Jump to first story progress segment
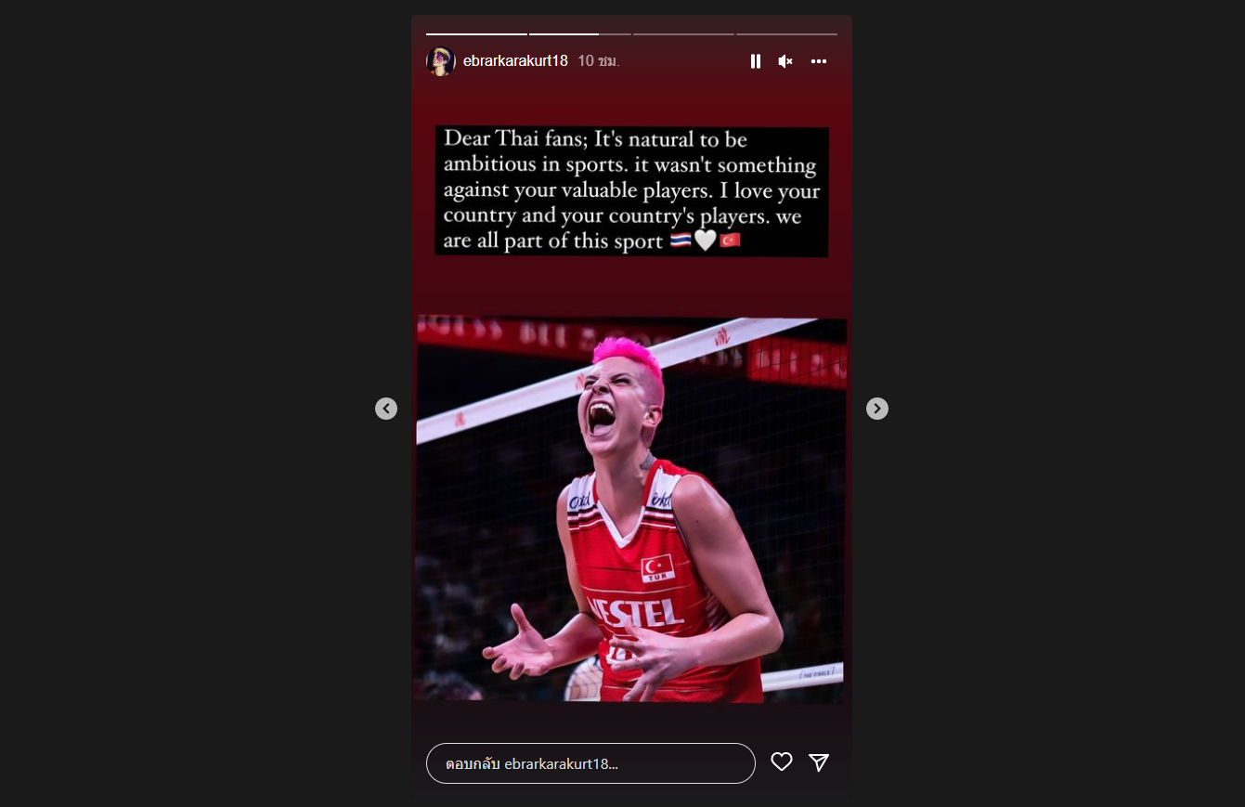The image size is (1245, 807). point(476,34)
